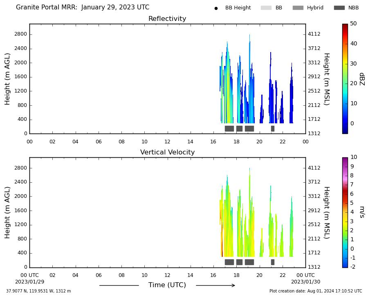Screen dimensions: 368x297
Task: Click the coordinates text '37.9077 N, 119.9531 W, 1312 m'
Action: pos(38,291)
